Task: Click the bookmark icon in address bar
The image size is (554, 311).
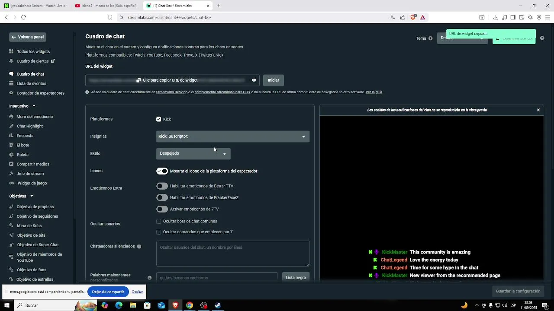Action: [x=110, y=17]
